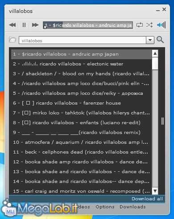
Task: Select track 15 carl craig recomposed
Action: click(81, 191)
